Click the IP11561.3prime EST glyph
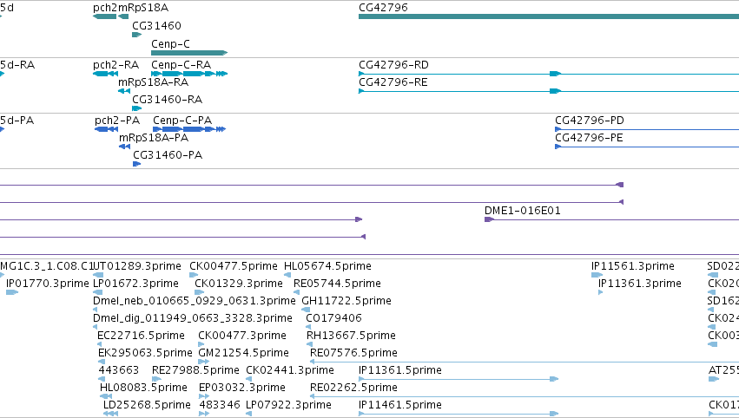 [x=597, y=275]
